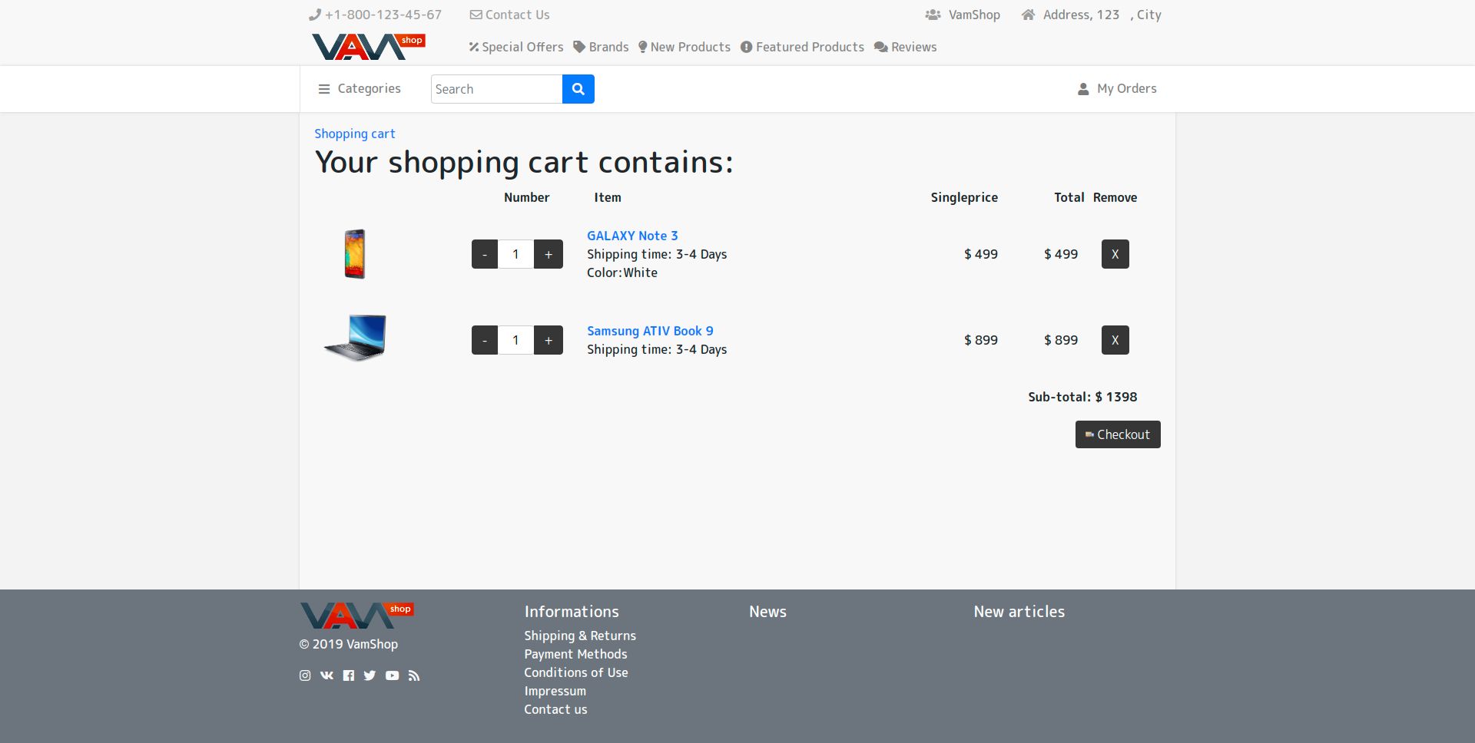Decrease Samsung ATIV Book 9 quantity
The height and width of the screenshot is (743, 1475).
coord(485,340)
